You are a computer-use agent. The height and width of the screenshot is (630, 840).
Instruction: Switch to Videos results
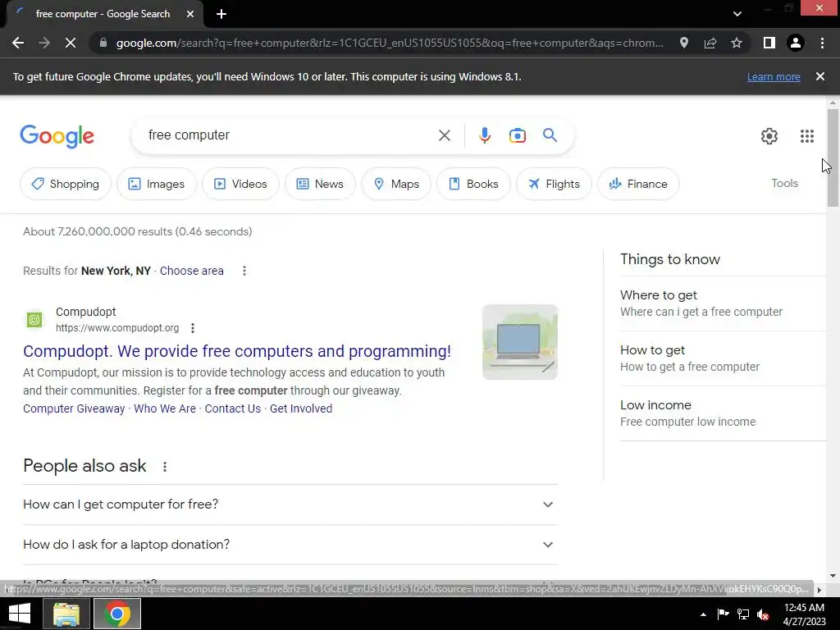(x=240, y=184)
